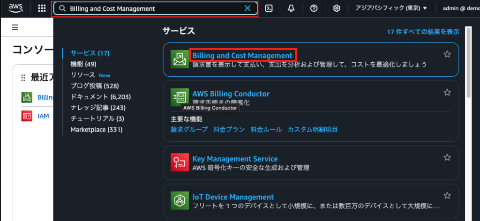
Task: Favorite AWS Billing Conductor with star
Action: (x=447, y=92)
